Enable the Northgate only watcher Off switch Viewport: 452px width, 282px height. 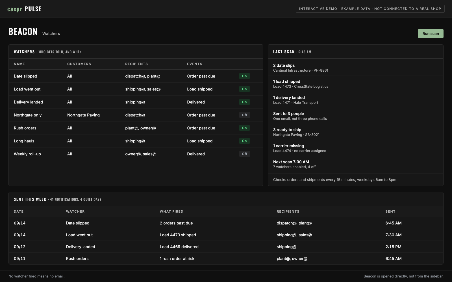point(245,115)
